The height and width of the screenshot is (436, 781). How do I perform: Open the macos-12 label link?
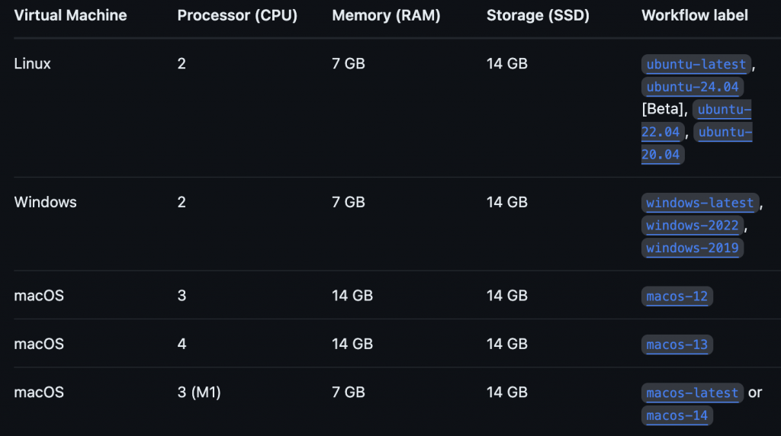tap(677, 296)
